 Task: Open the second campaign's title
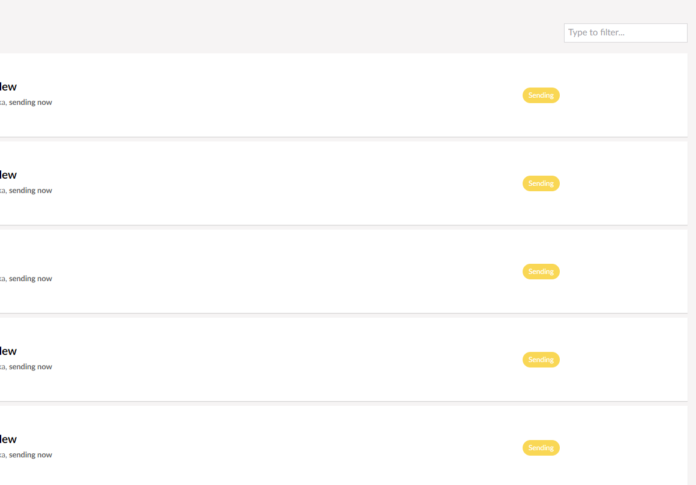click(x=8, y=175)
